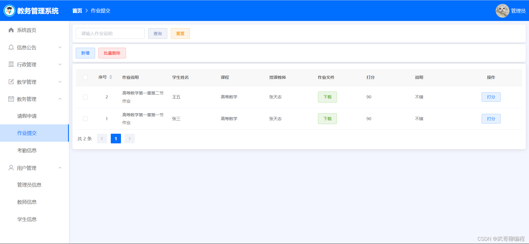Click the 新增 add button

pos(85,53)
